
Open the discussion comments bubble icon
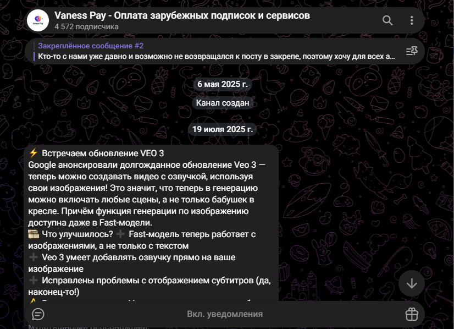[x=38, y=314]
